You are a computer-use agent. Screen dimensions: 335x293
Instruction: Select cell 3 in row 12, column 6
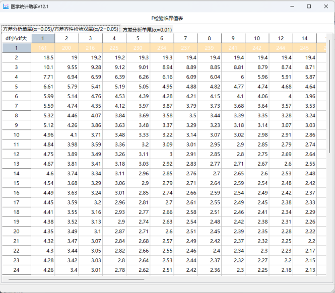click(162, 154)
